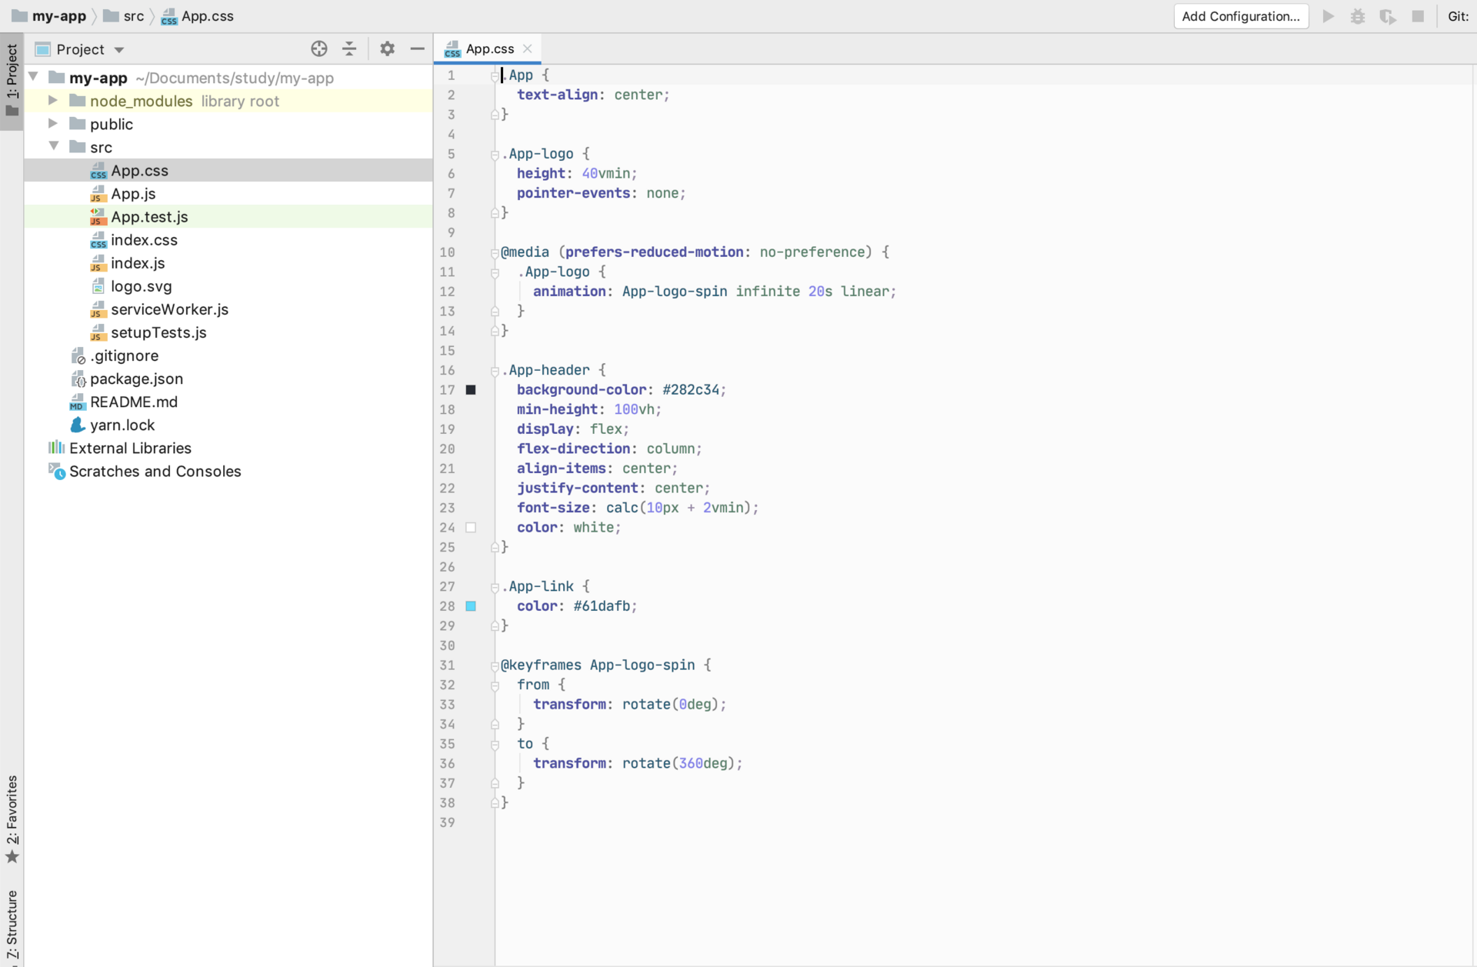Fold the .App rule at line 1
Viewport: 1477px width, 967px height.
click(x=495, y=75)
